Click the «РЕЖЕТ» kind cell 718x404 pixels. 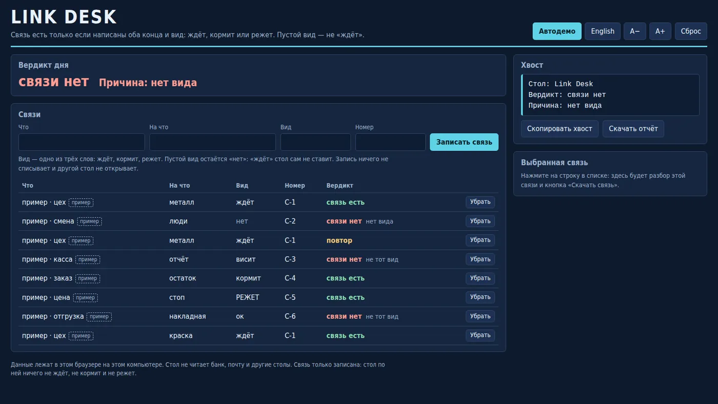[x=248, y=297]
